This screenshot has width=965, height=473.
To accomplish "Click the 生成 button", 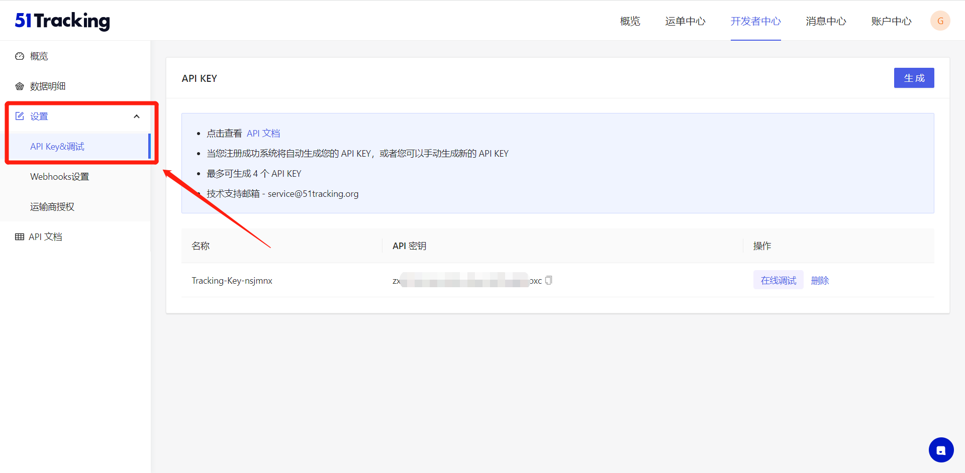I will (914, 78).
